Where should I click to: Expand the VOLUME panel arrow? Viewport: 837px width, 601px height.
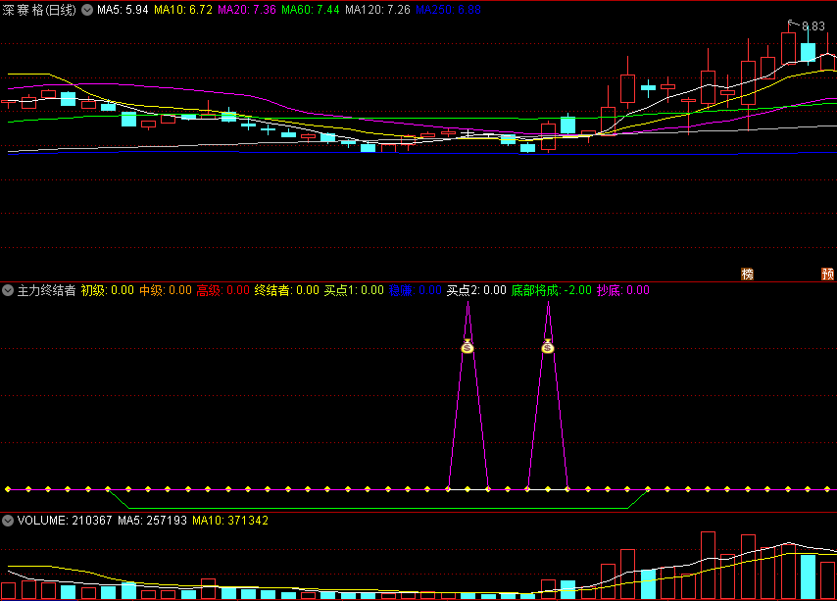pyautogui.click(x=8, y=521)
